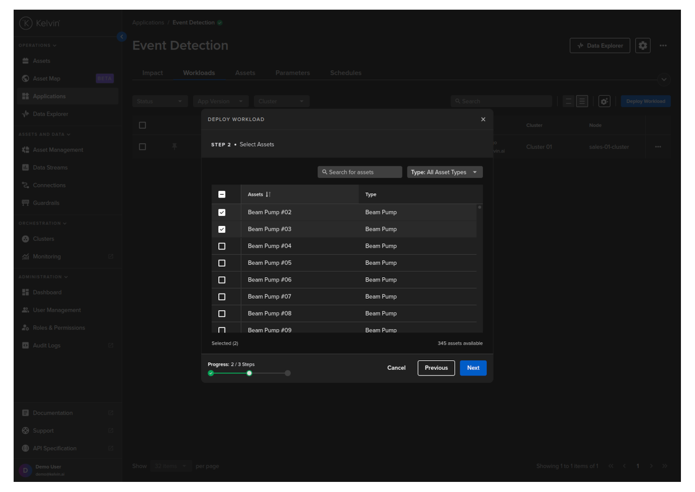Click the Previous button
The height and width of the screenshot is (492, 695).
pos(436,368)
